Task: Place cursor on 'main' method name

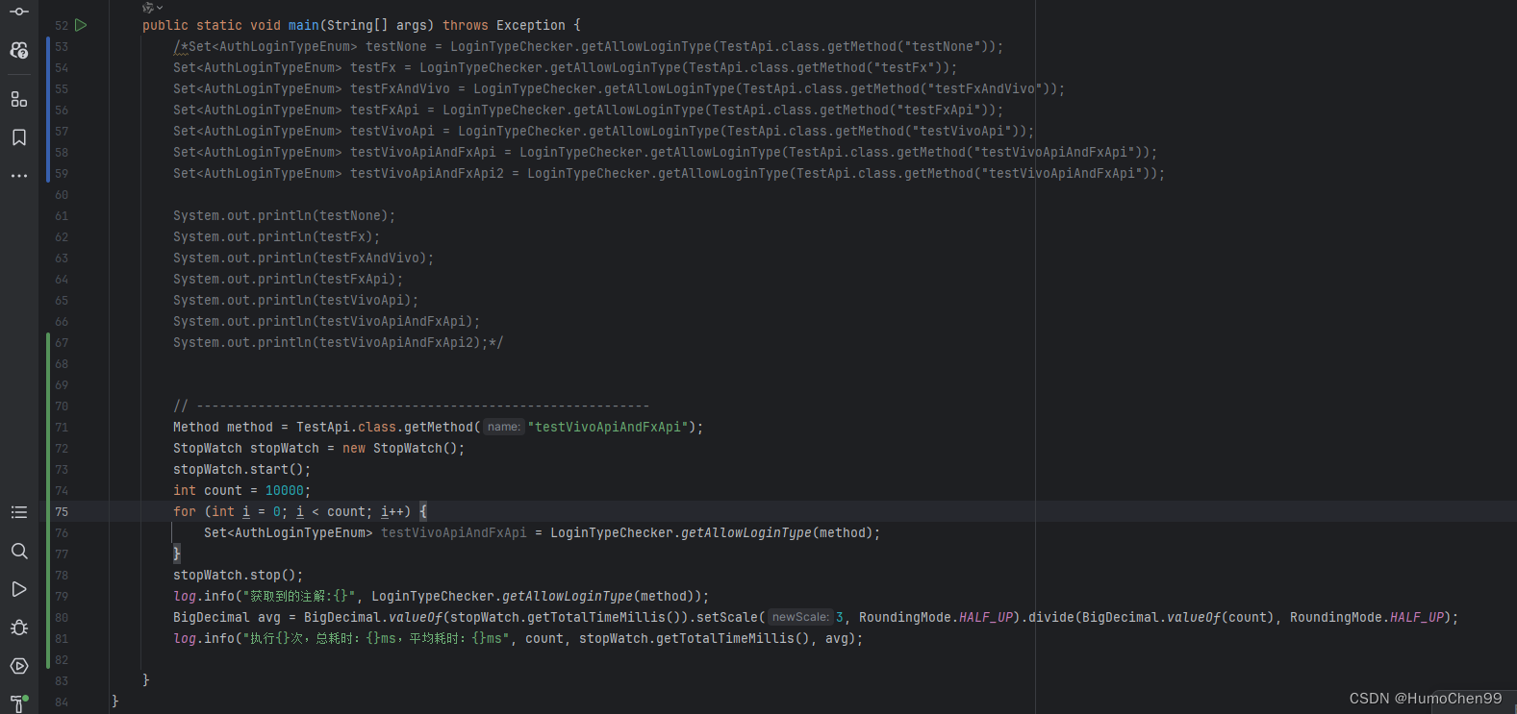Action: [304, 25]
